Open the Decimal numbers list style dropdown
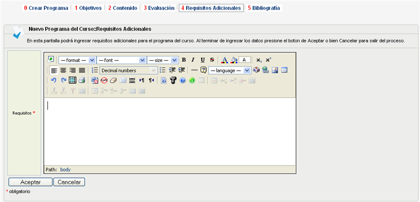 click(x=129, y=70)
